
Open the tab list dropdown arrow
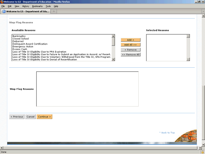(x=203, y=12)
